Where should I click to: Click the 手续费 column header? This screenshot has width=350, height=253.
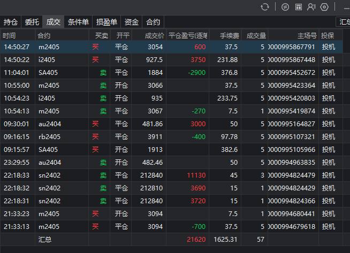(x=229, y=35)
